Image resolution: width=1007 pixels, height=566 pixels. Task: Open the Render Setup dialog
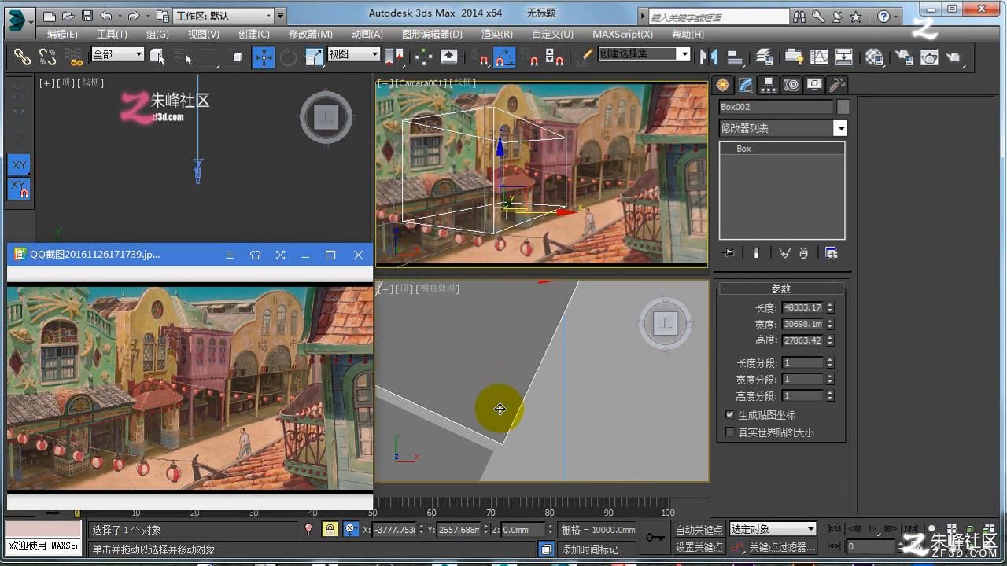point(903,57)
